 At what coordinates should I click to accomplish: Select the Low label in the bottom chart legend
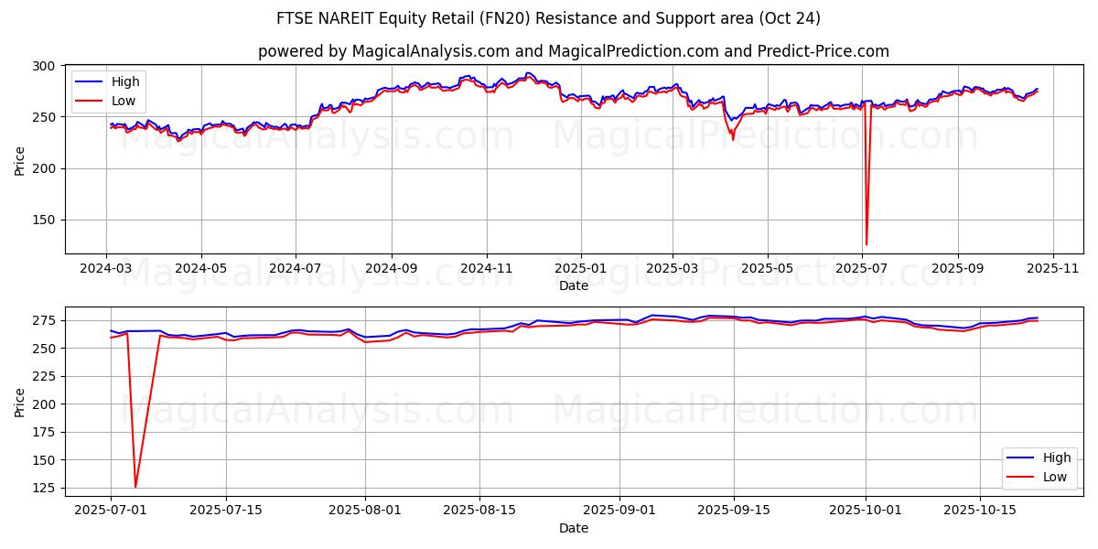[x=1055, y=476]
